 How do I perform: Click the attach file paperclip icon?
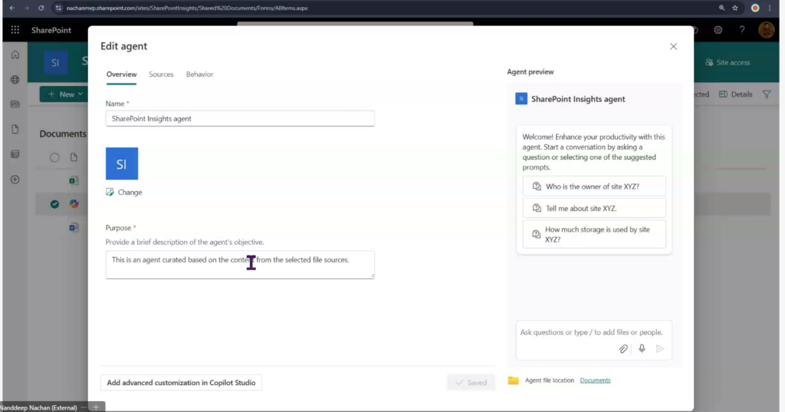[623, 349]
